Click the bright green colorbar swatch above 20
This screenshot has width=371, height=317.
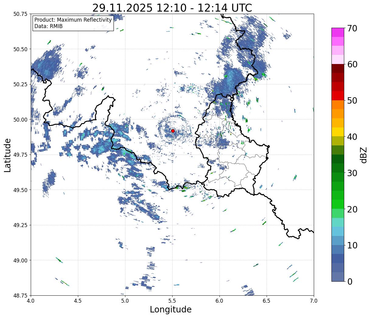tap(338, 204)
